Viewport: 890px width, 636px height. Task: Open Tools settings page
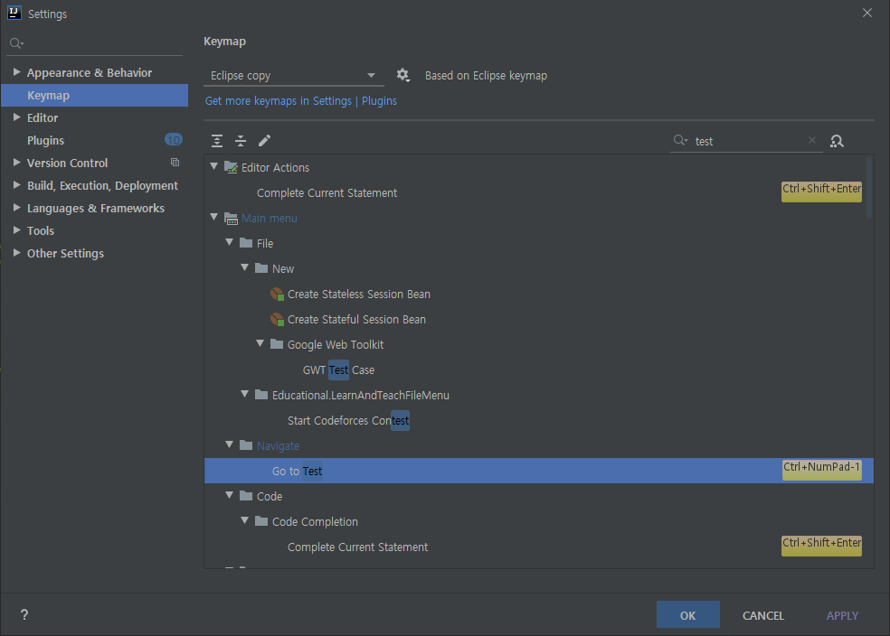click(x=41, y=230)
